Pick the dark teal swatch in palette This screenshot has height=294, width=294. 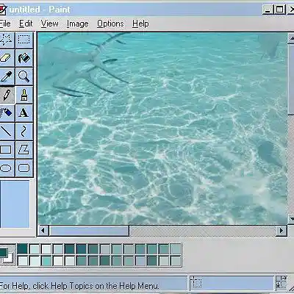point(23,248)
